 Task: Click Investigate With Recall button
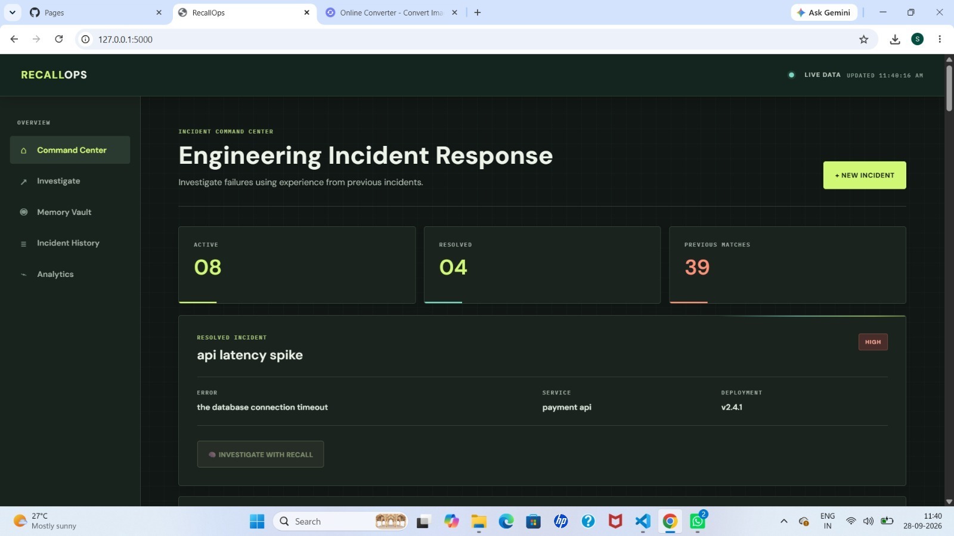(x=261, y=454)
